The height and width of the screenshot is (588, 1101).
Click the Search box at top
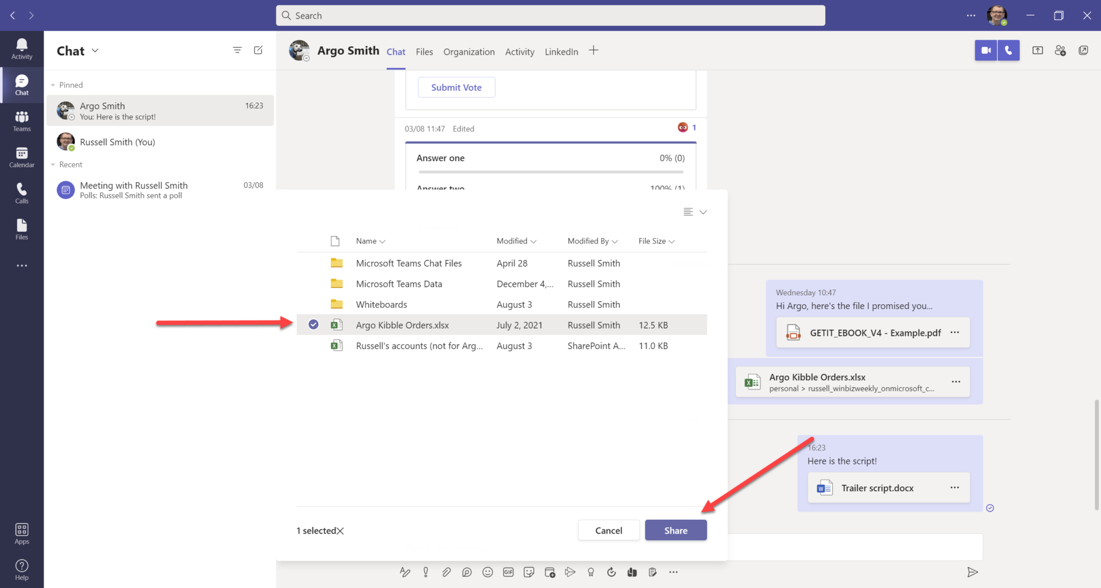coord(550,16)
